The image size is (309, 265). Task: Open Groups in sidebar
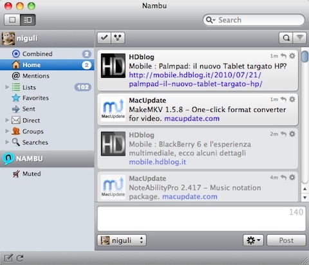(x=47, y=131)
